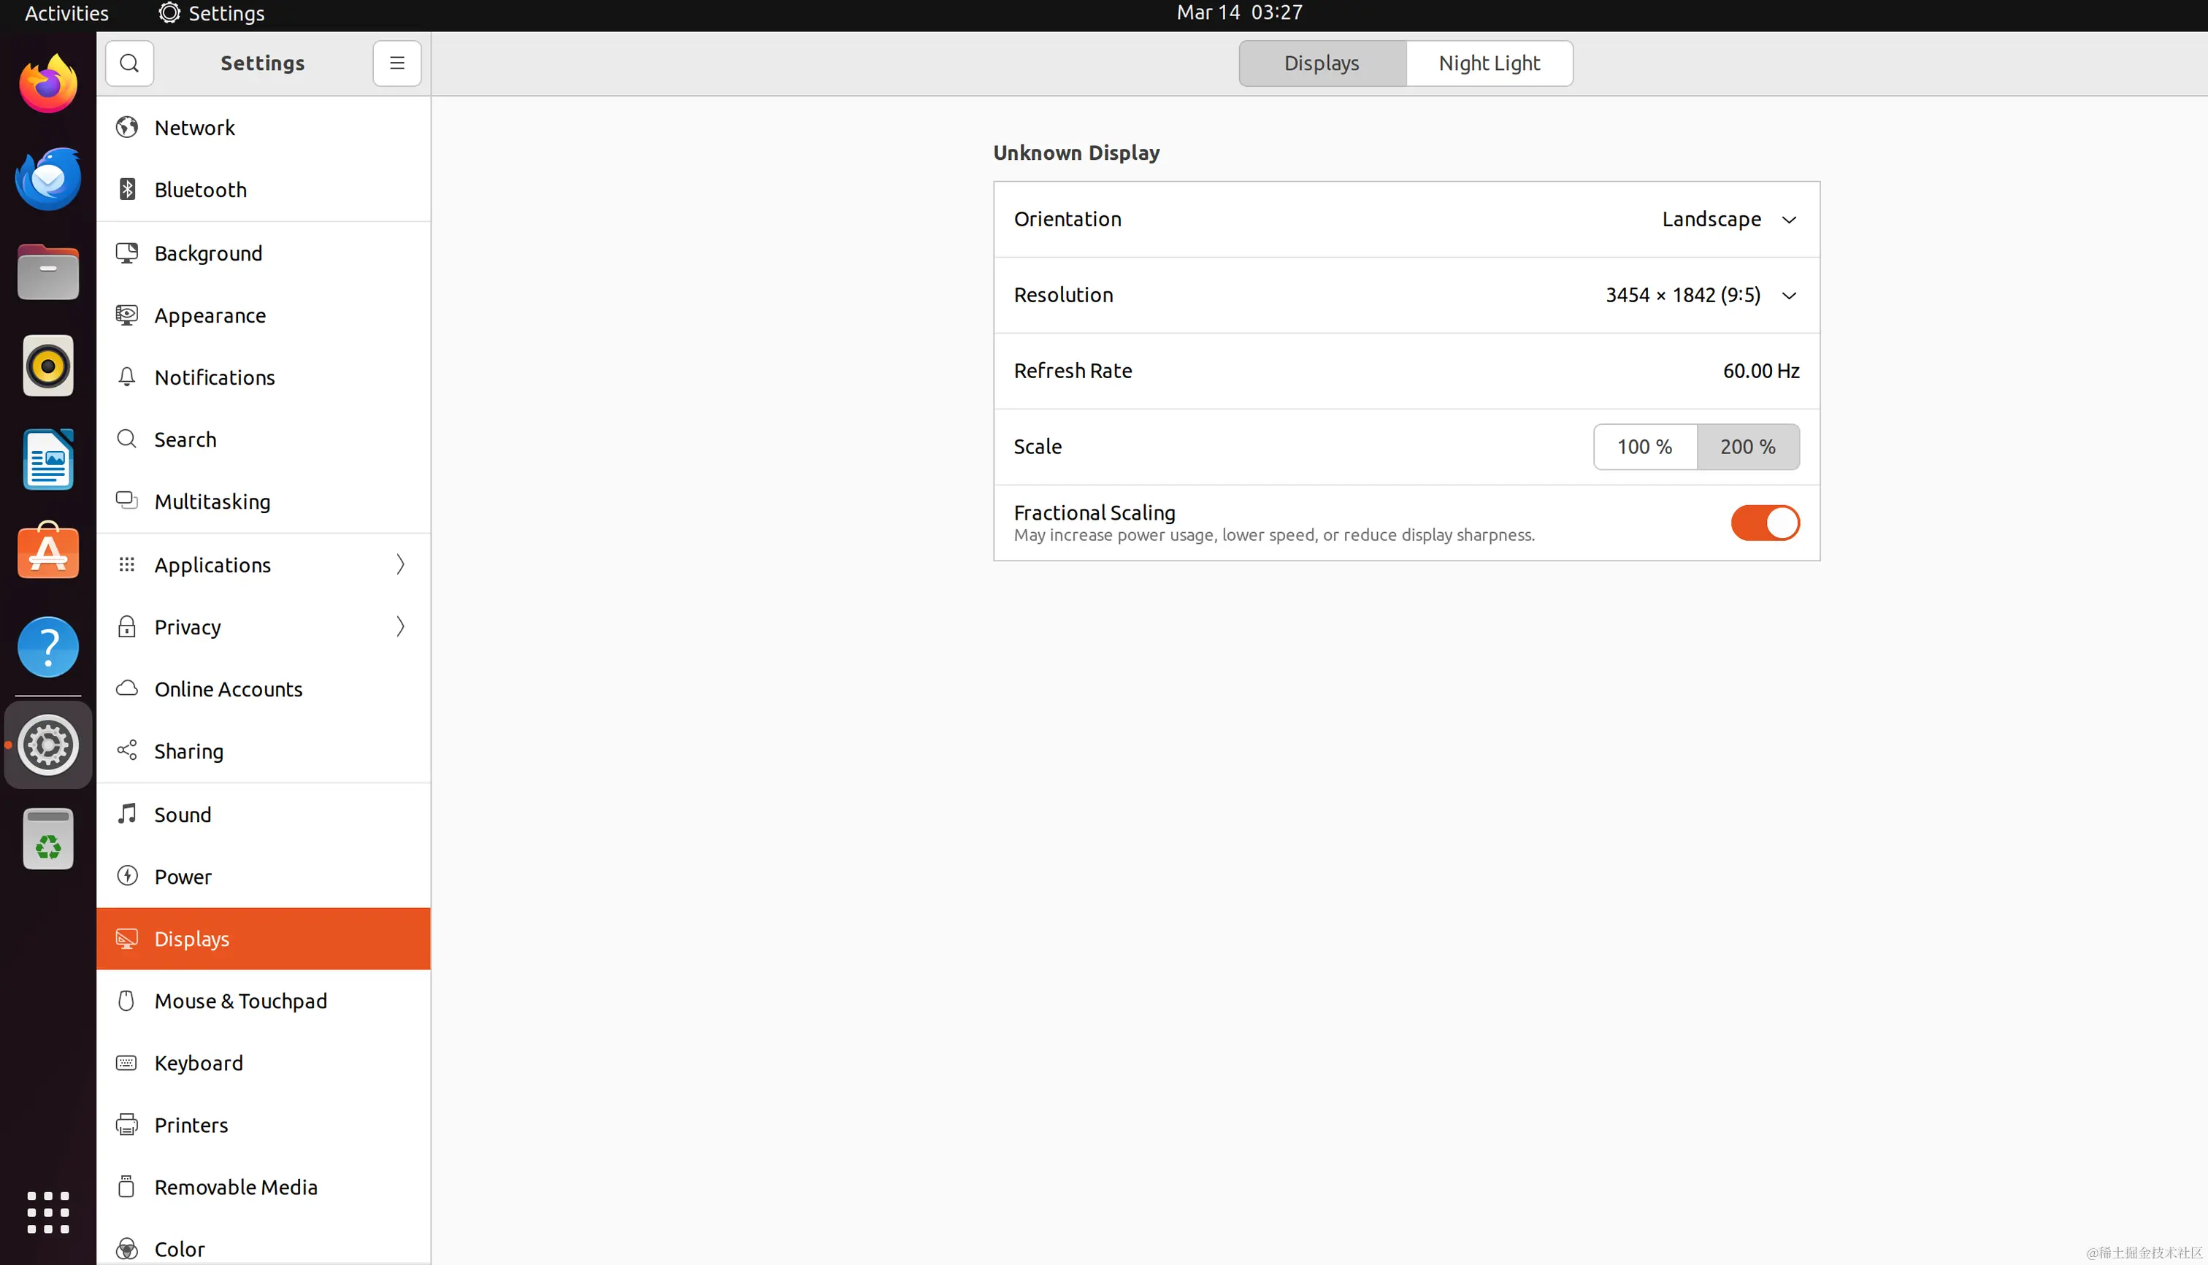Viewport: 2208px width, 1265px height.
Task: Disable the Fractional Scaling switch
Action: 1765,522
